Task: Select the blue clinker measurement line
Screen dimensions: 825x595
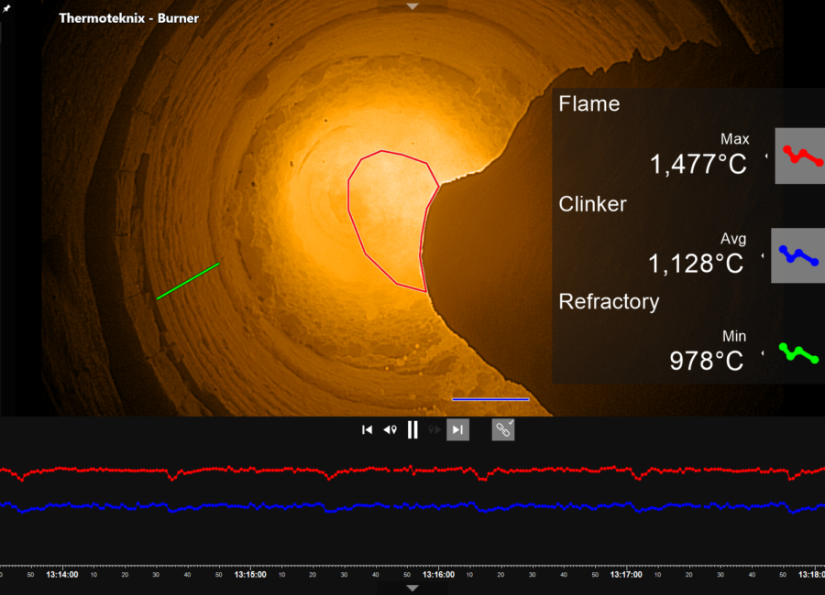Action: [x=490, y=399]
